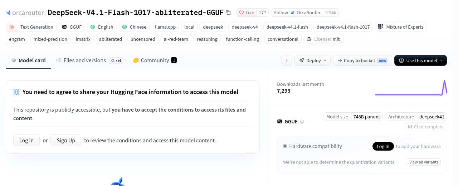
Task: Select the imatrix tag
Action: coord(83,39)
